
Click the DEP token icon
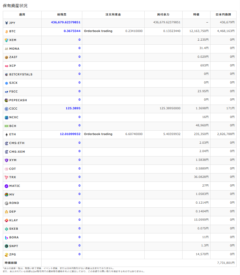pos(7,212)
